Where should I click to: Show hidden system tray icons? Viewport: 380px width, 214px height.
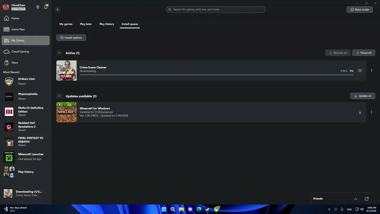click(329, 209)
